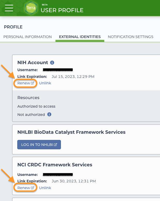This screenshot has width=160, height=201.
Task: Unlink NCI CRDC Framework Services
Action: pyautogui.click(x=45, y=188)
